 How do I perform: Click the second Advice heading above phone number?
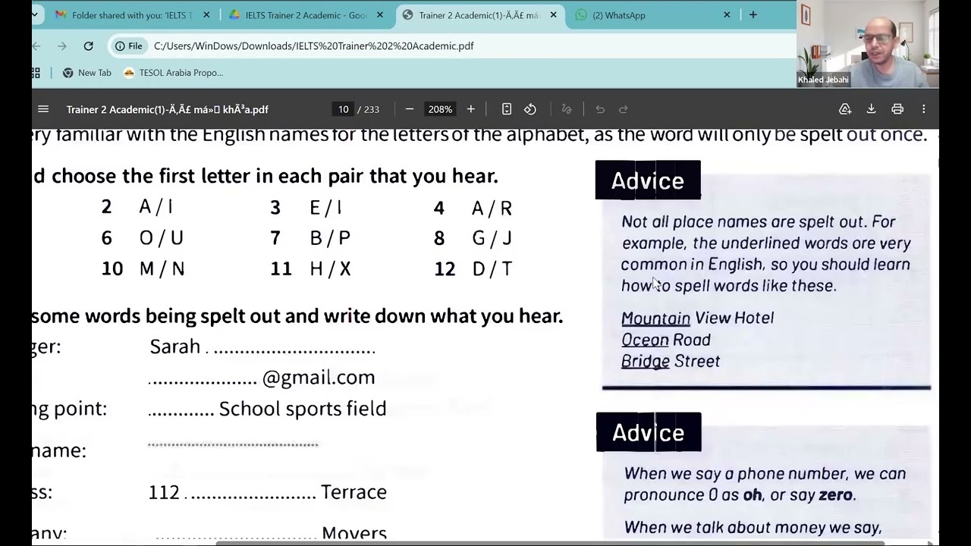pos(649,432)
